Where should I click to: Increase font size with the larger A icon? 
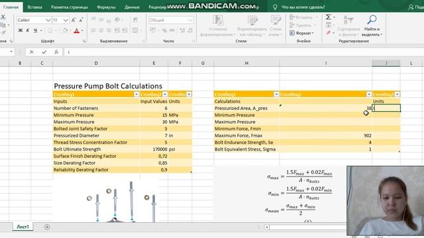(x=74, y=20)
